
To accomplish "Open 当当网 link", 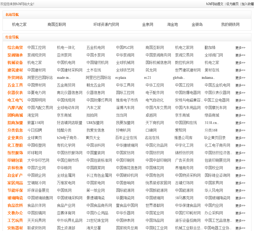I will coord(122,115).
